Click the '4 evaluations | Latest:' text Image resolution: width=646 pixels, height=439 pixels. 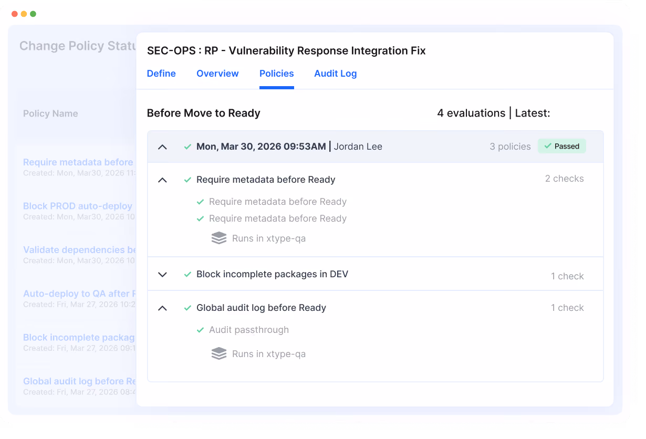(x=494, y=113)
